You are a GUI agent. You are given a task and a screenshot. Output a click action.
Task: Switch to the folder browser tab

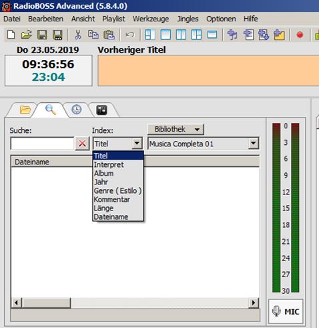tap(25, 110)
